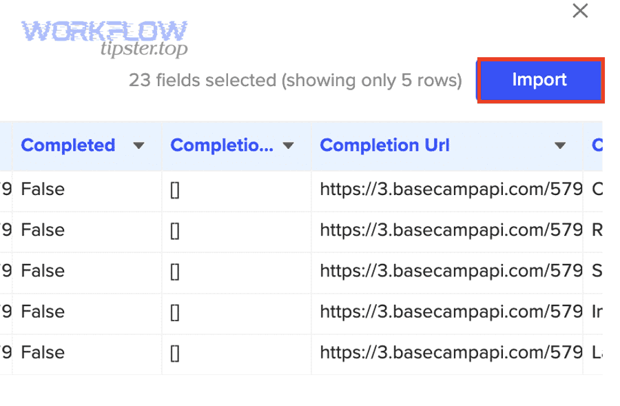
Task: Expand the truncated Completio... column dropdown
Action: (x=289, y=145)
